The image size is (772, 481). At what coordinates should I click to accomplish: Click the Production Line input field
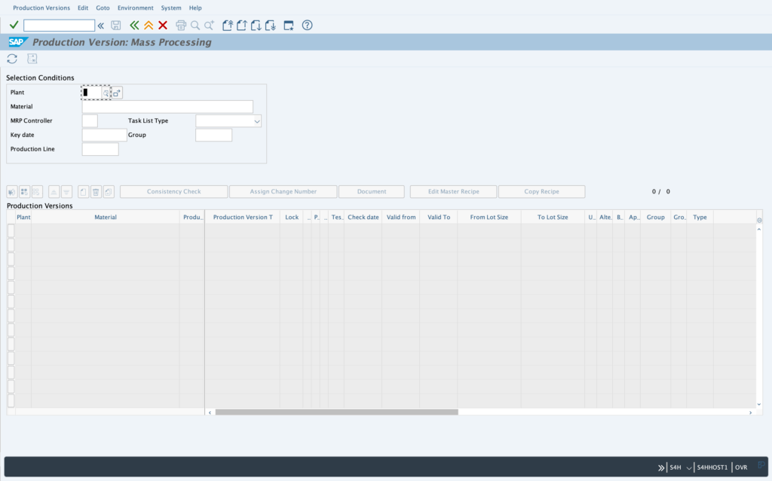click(100, 150)
